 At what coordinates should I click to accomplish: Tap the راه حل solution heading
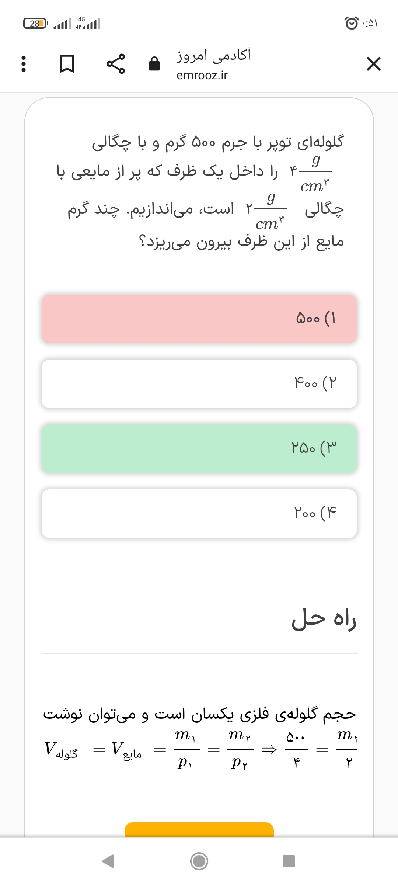click(324, 619)
